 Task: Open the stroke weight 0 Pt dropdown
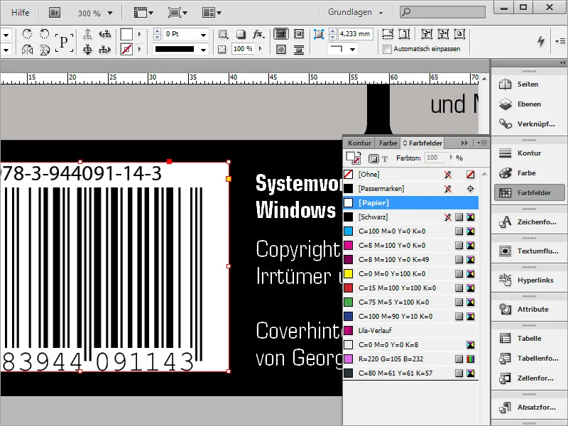pos(203,35)
